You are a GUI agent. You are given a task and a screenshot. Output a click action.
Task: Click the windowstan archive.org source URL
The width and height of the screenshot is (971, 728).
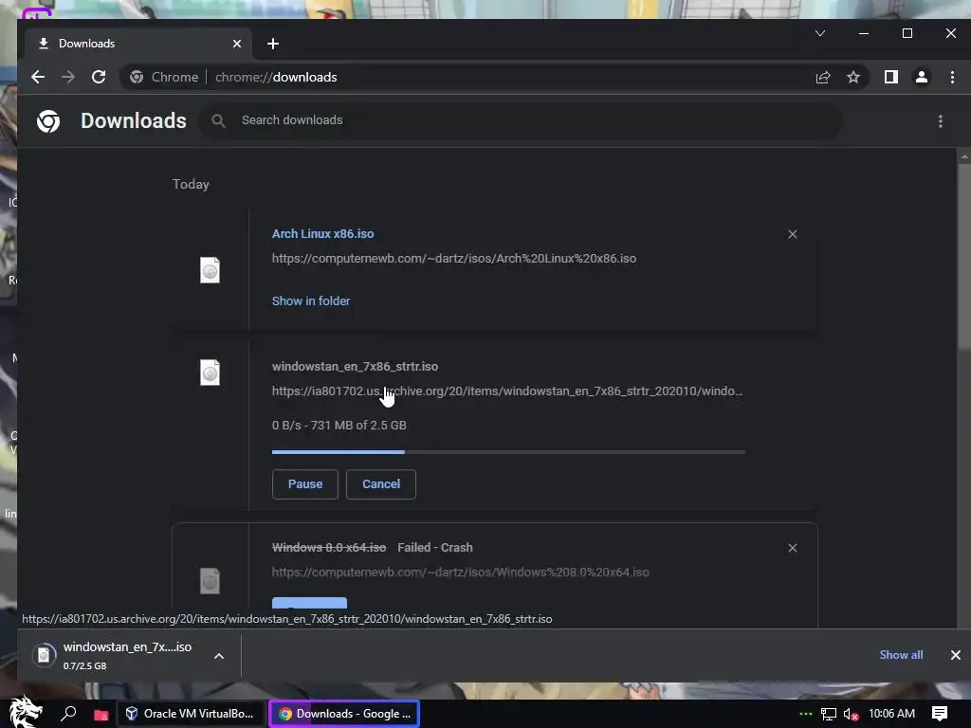507,391
